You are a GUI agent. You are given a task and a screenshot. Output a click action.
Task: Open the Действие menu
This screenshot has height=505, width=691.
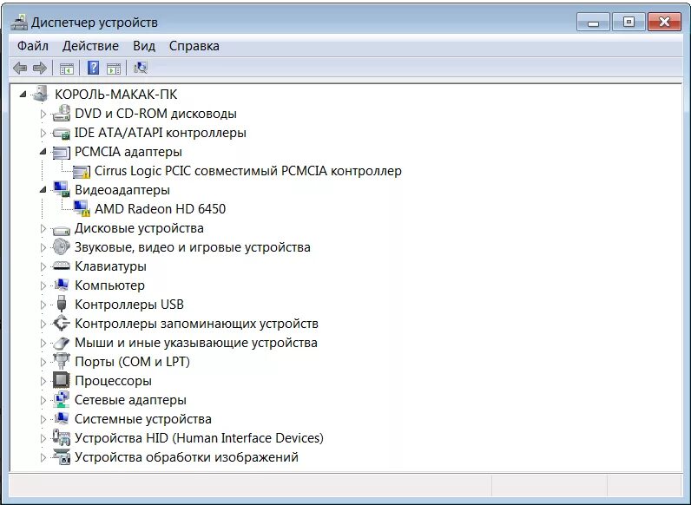click(x=90, y=46)
